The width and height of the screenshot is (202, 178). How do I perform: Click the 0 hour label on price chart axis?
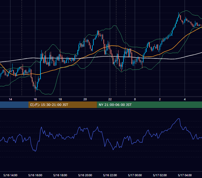(135, 99)
